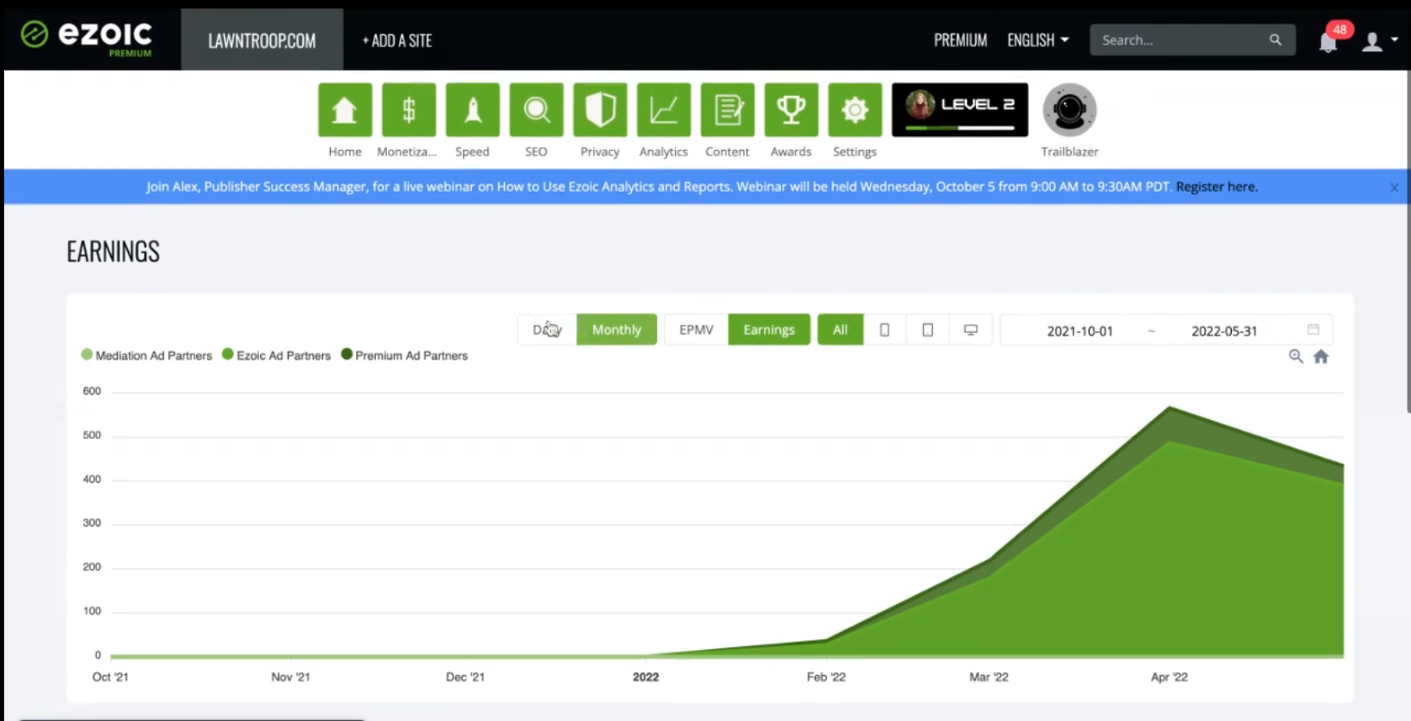Open the Awards trophy icon
The width and height of the screenshot is (1411, 721).
(791, 109)
